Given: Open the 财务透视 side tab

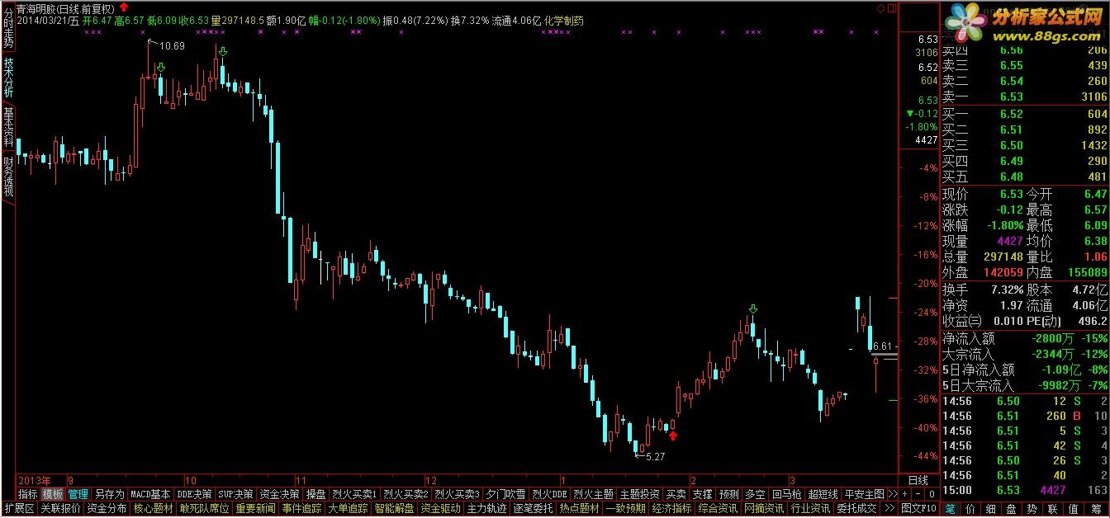Looking at the screenshot, I should (x=8, y=177).
